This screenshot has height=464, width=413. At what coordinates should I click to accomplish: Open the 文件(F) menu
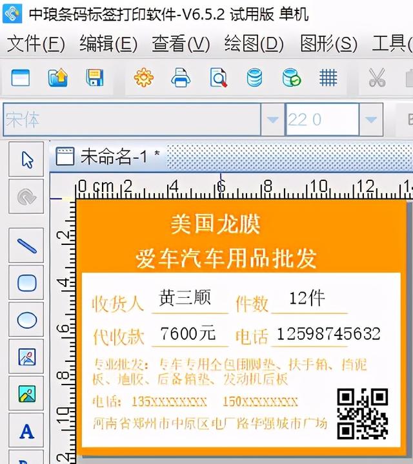[35, 43]
